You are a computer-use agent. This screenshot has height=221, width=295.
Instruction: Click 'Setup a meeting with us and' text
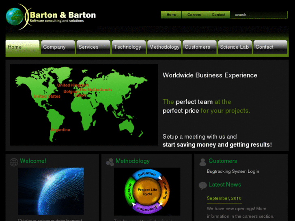pyautogui.click(x=200, y=137)
